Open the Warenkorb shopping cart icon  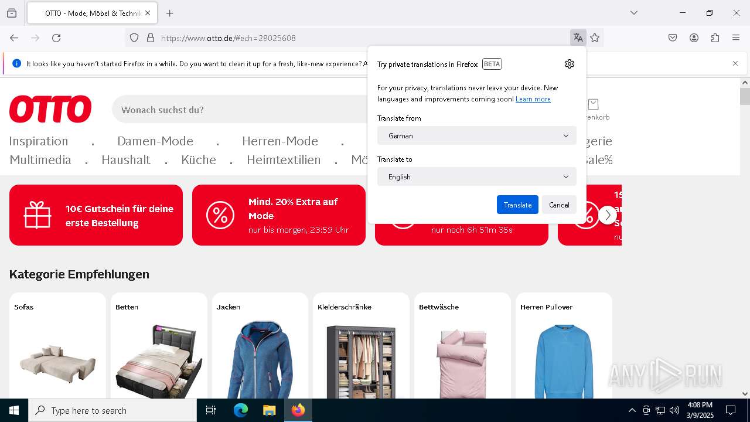593,109
